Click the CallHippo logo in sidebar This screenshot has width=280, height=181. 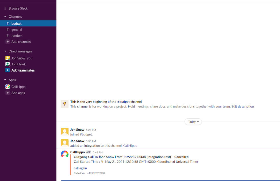(x=8, y=87)
